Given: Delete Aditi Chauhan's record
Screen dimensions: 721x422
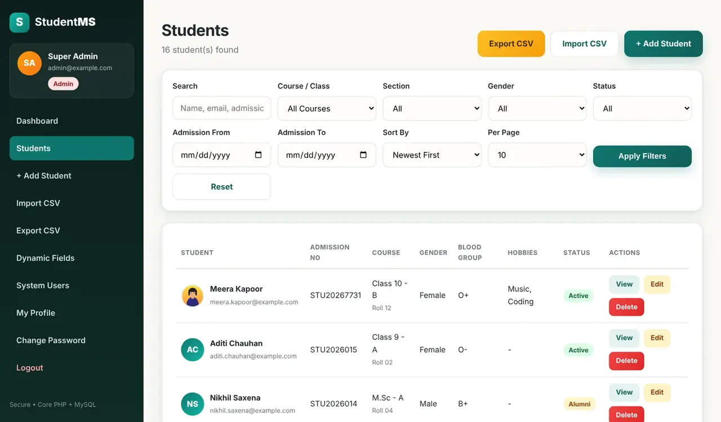Looking at the screenshot, I should click(626, 361).
